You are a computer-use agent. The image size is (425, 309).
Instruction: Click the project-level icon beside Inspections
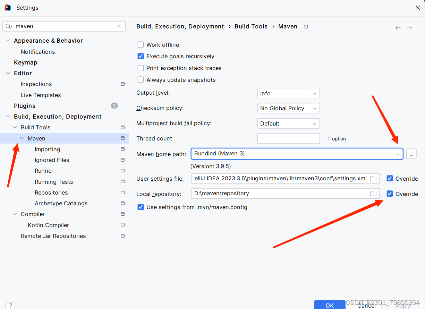click(x=122, y=84)
